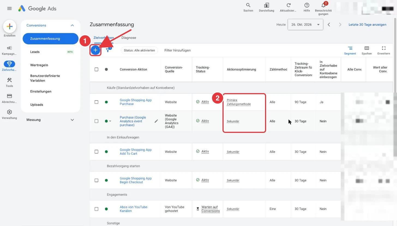The width and height of the screenshot is (397, 226).
Task: Select checkbox for Google Shopping App Begin Checkout
Action: pos(96,180)
